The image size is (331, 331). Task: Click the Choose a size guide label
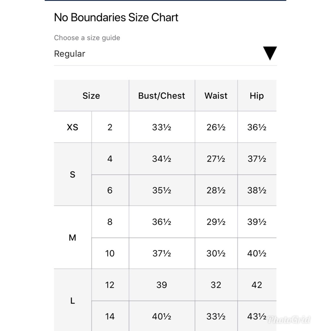87,38
